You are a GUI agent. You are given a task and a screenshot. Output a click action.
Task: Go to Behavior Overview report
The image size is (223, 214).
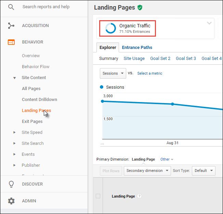tap(31, 56)
